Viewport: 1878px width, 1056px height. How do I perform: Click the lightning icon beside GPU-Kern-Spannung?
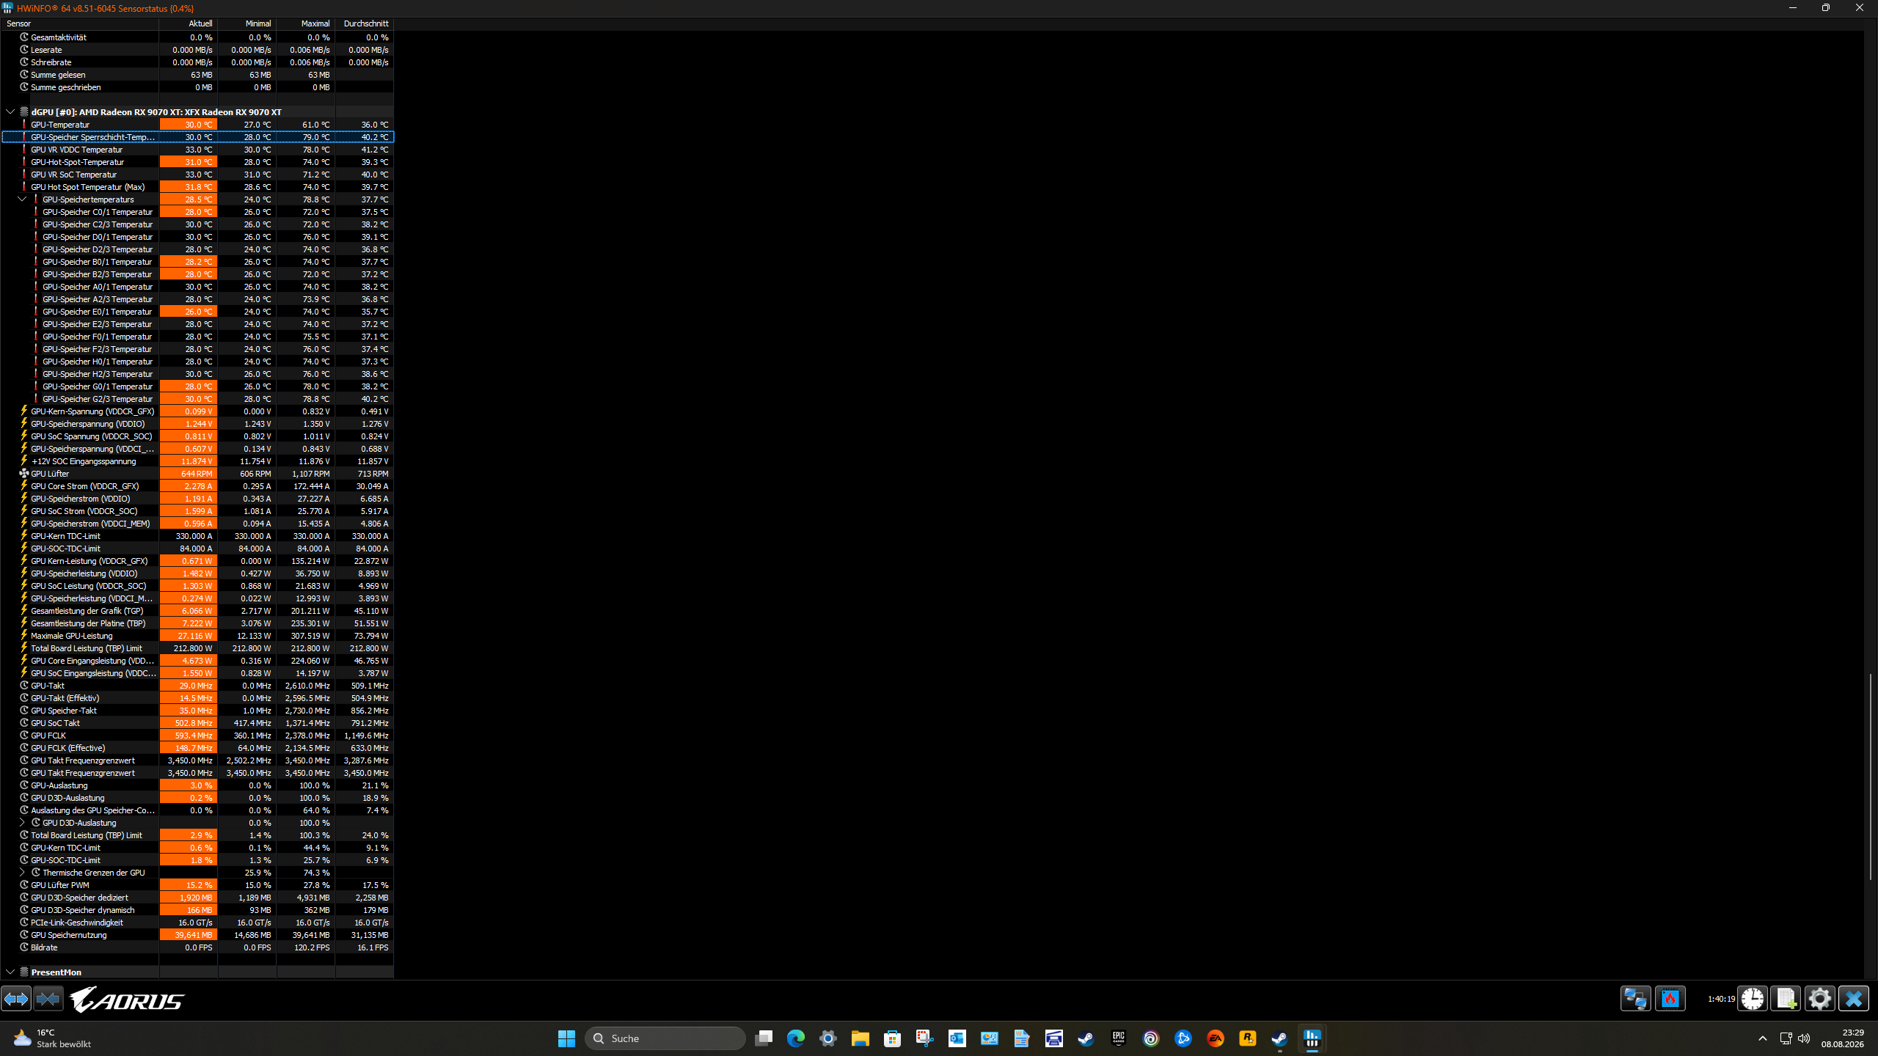coord(24,411)
